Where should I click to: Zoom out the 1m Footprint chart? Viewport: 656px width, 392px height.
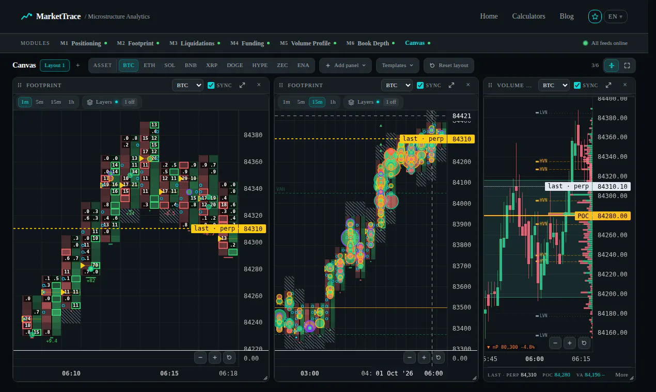pos(201,357)
